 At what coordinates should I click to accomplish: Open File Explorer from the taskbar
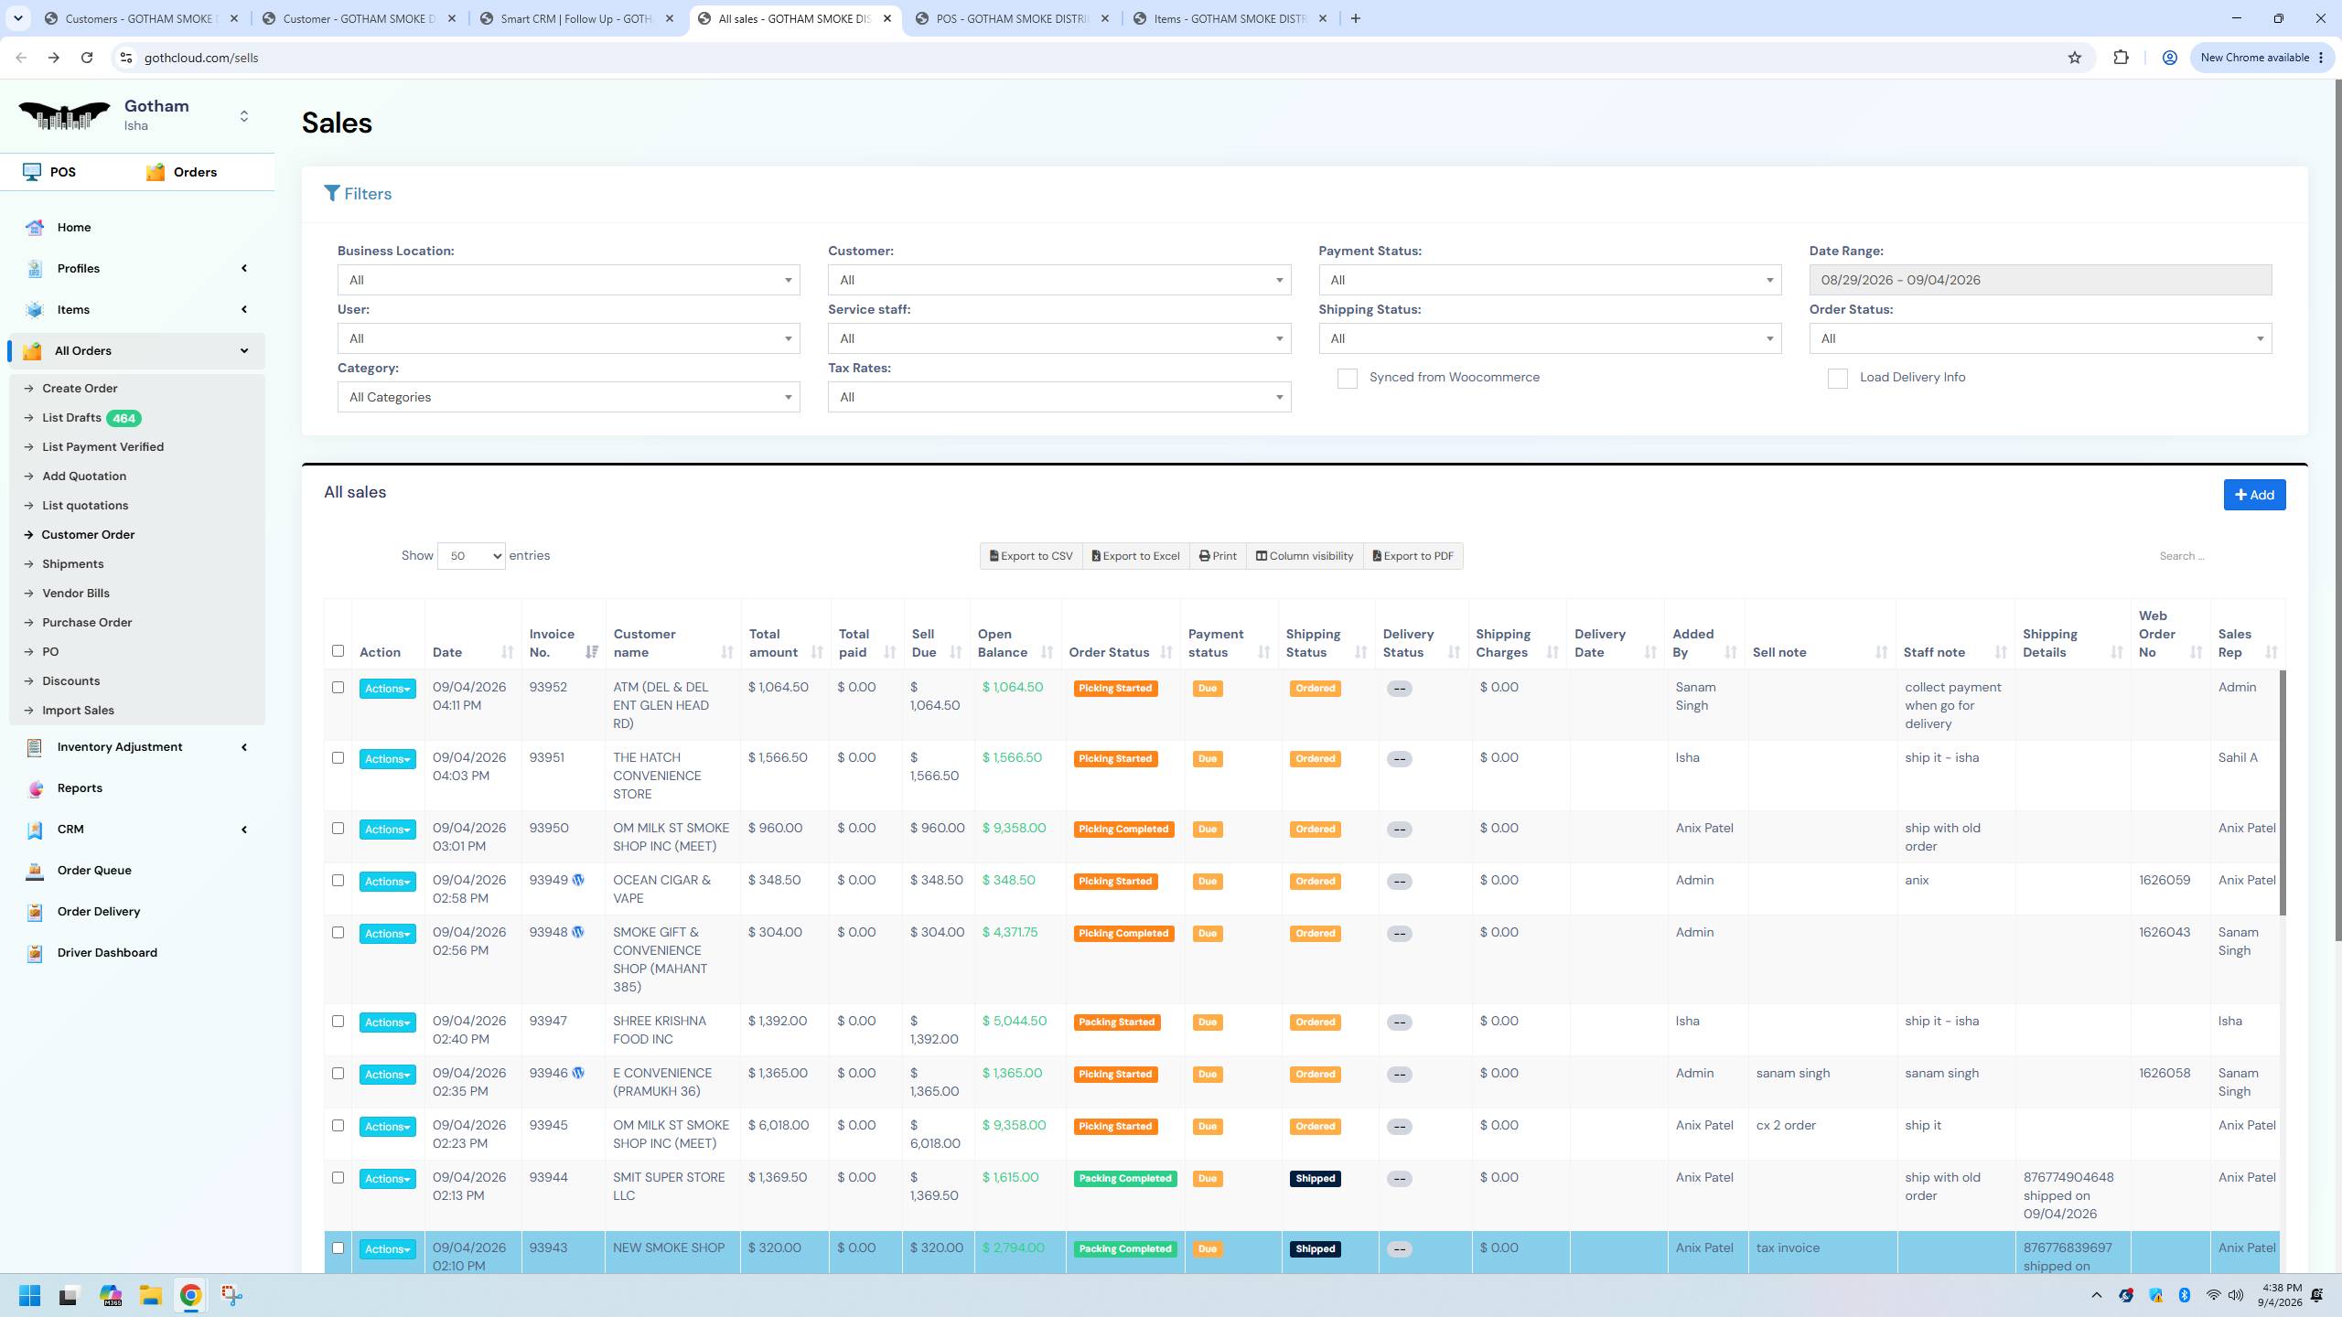pos(150,1295)
